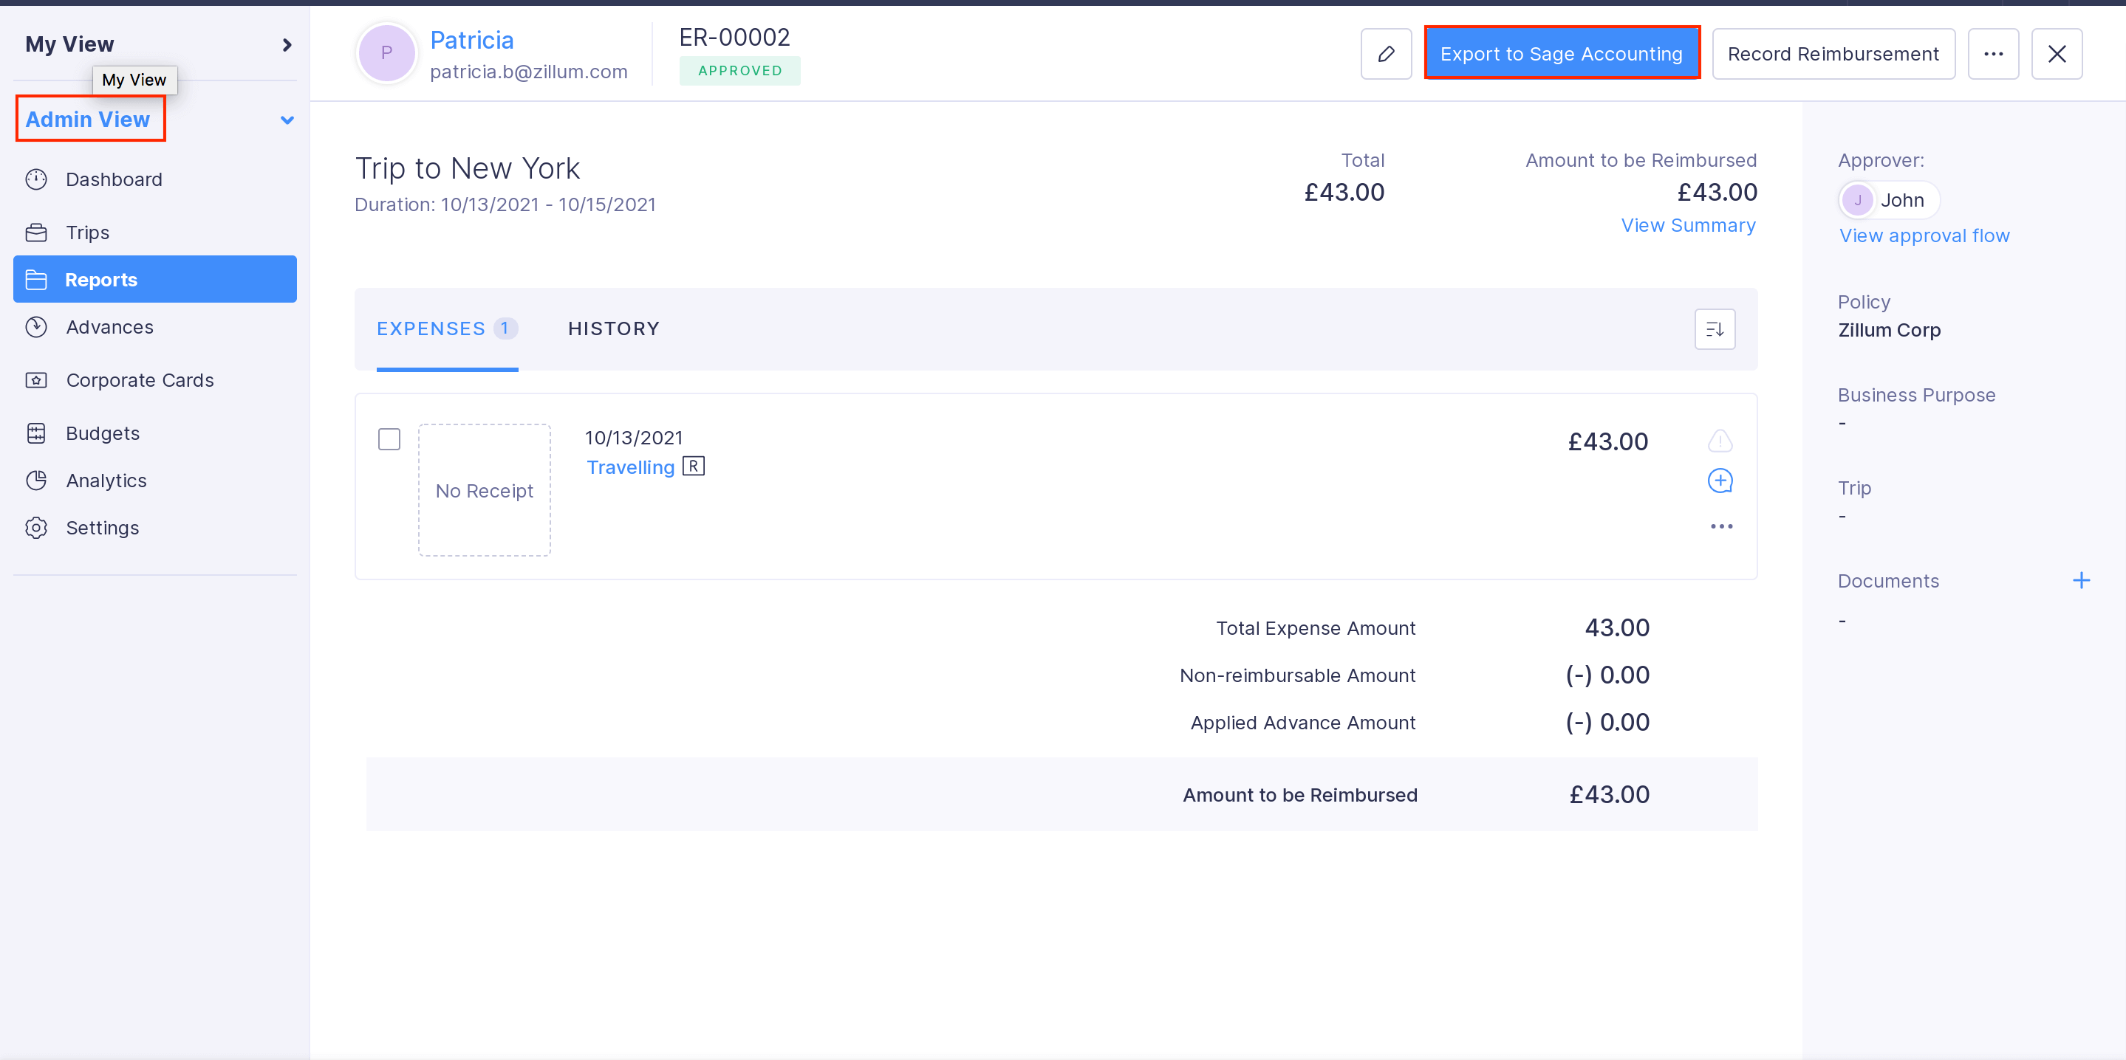Image resolution: width=2126 pixels, height=1060 pixels.
Task: Switch to the HISTORY tab
Action: [x=612, y=328]
